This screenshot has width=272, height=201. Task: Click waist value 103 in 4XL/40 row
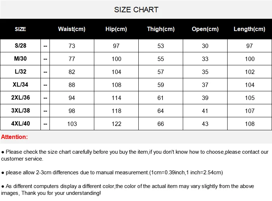point(72,124)
